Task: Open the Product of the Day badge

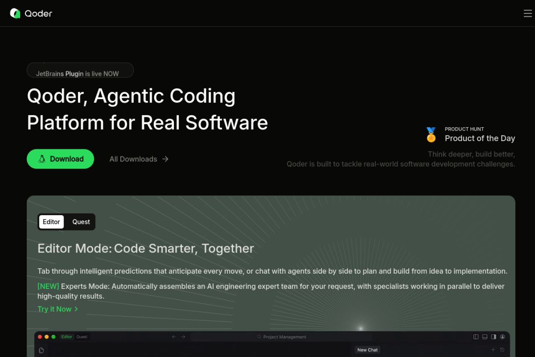Action: click(470, 135)
